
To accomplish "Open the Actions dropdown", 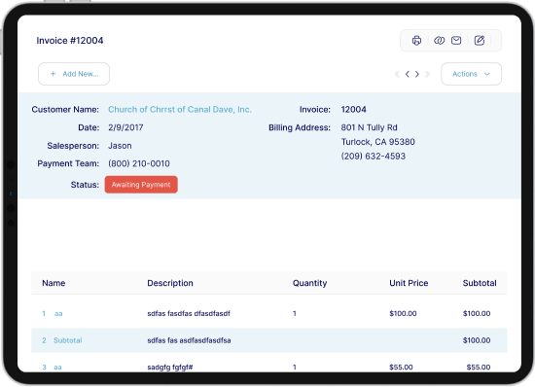I will click(x=471, y=74).
